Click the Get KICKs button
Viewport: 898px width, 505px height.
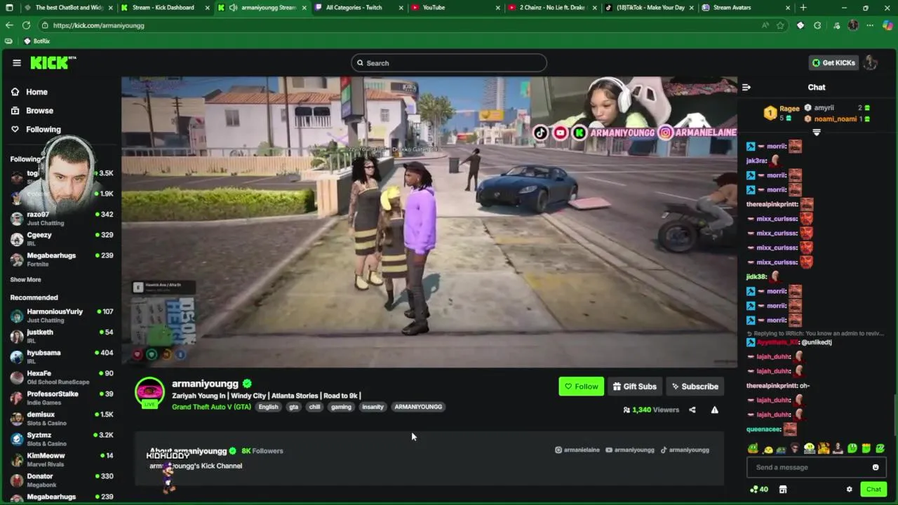[833, 63]
